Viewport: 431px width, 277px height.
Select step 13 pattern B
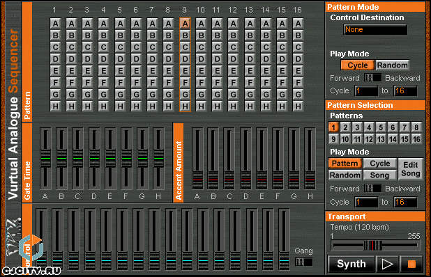[250, 35]
